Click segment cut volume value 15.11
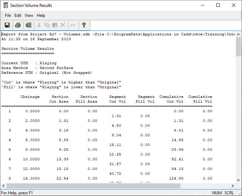Screen dimensions: 242x196 click(115, 145)
